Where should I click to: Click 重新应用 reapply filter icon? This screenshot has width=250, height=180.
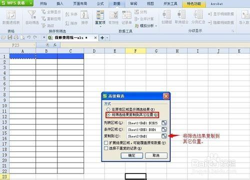pyautogui.click(x=43, y=18)
